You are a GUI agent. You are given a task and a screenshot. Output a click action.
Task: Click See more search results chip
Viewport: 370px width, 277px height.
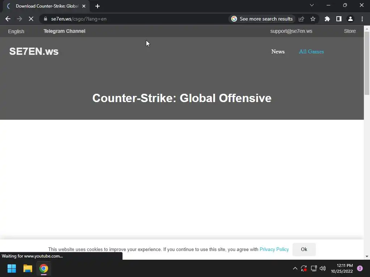(x=262, y=19)
